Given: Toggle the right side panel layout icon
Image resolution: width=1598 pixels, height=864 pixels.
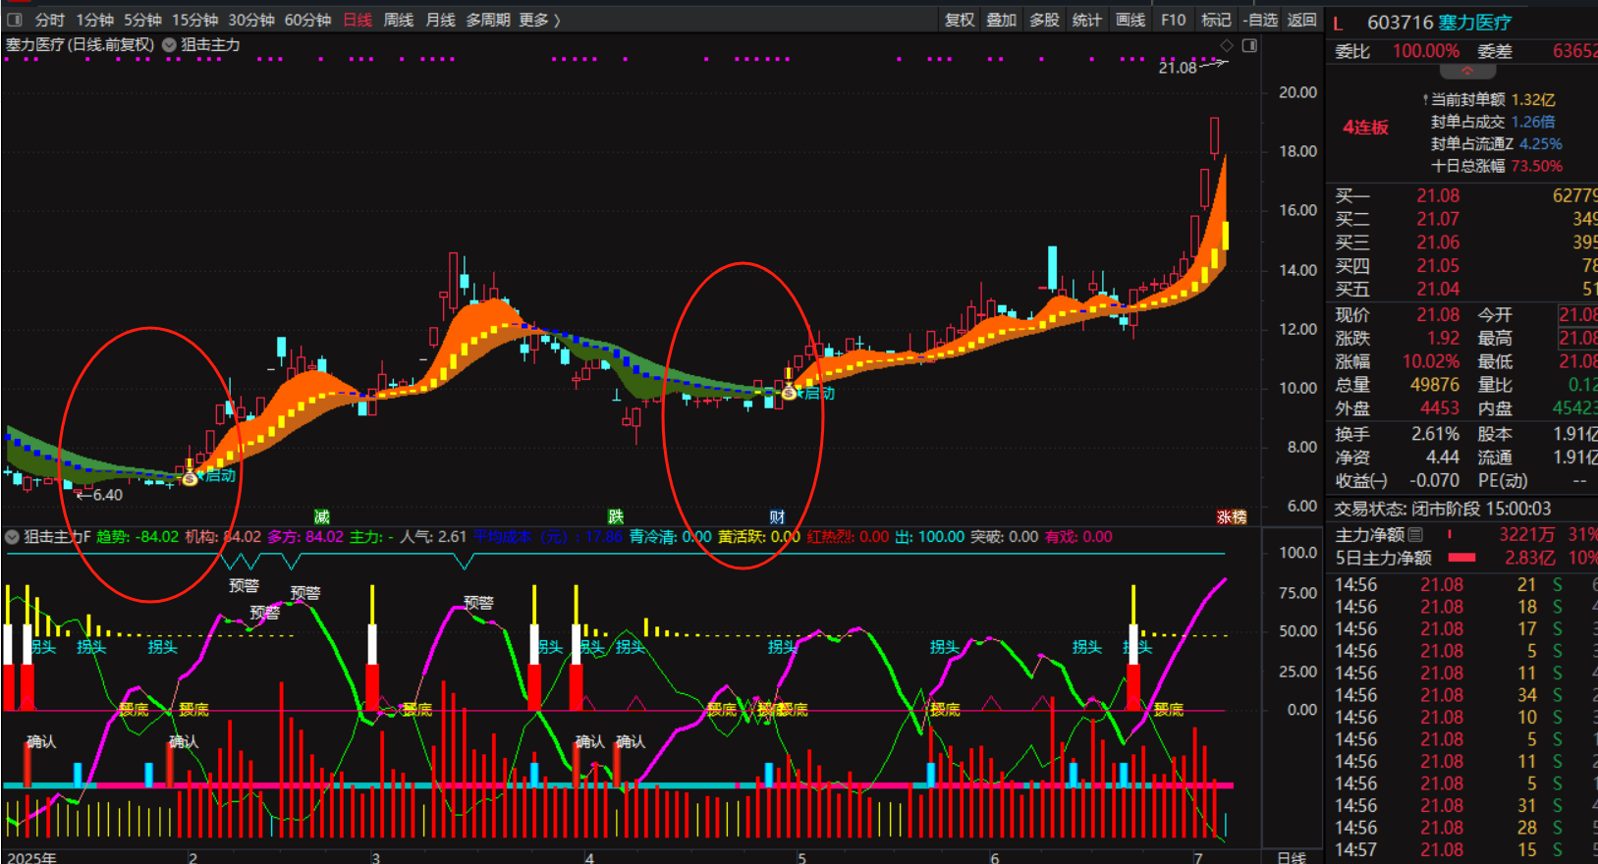Looking at the screenshot, I should (x=1249, y=45).
